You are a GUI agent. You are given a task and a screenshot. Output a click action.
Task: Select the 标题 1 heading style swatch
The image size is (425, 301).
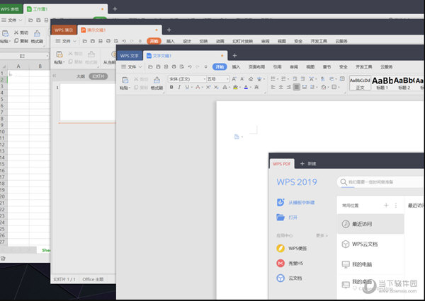383,82
